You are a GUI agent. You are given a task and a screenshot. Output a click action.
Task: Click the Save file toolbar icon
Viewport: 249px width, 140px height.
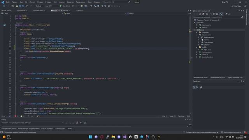(20, 6)
